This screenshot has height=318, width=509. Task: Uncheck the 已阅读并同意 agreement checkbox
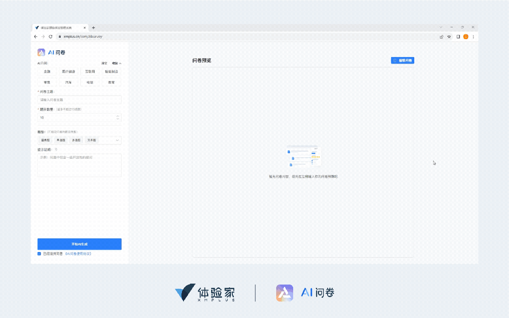[x=39, y=253]
